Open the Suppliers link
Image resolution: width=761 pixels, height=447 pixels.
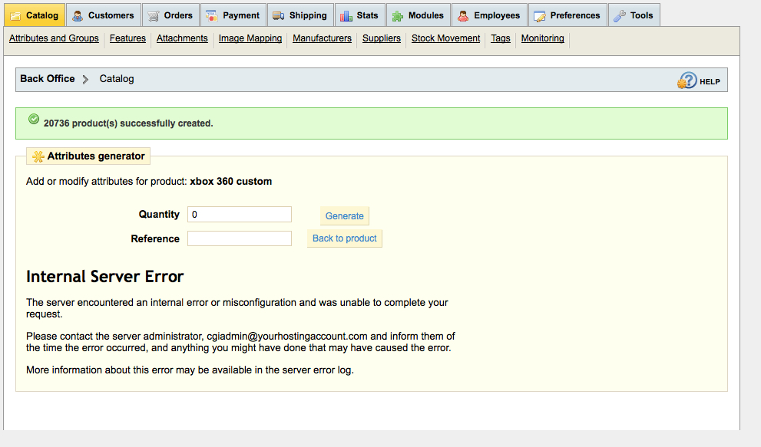point(382,38)
